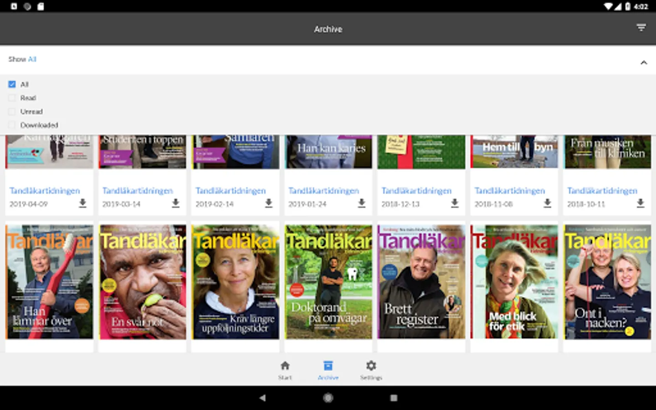This screenshot has height=410, width=656.
Task: Open Tandläkartidningen title dated 2018-11-08
Action: pos(509,191)
